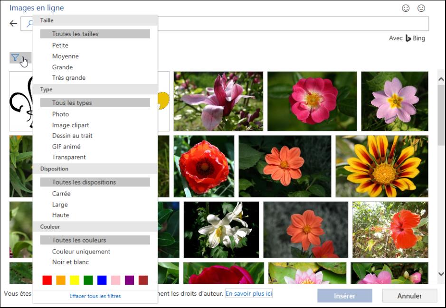446x308 pixels.
Task: Click the back arrow icon
Action: tap(13, 24)
